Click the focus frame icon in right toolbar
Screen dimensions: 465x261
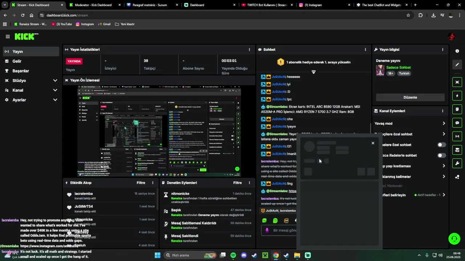tap(457, 82)
